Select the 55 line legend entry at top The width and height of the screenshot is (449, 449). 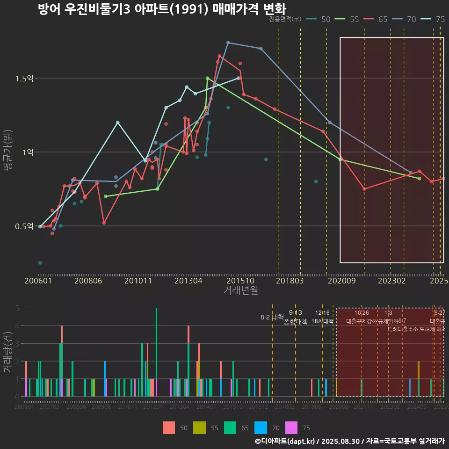(x=347, y=19)
